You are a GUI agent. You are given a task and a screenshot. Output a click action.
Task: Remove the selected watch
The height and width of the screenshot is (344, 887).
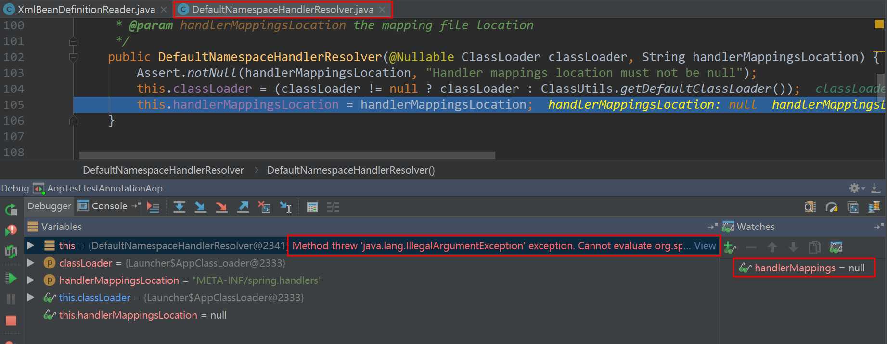click(x=751, y=247)
